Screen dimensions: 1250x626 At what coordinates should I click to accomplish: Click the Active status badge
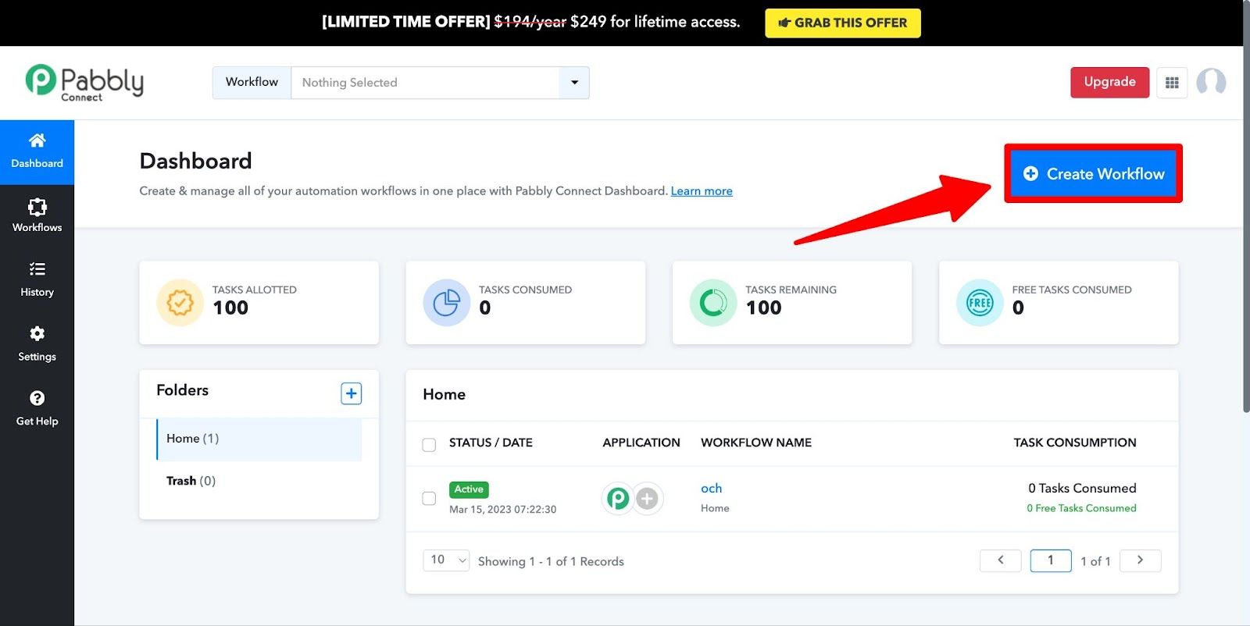tap(469, 489)
